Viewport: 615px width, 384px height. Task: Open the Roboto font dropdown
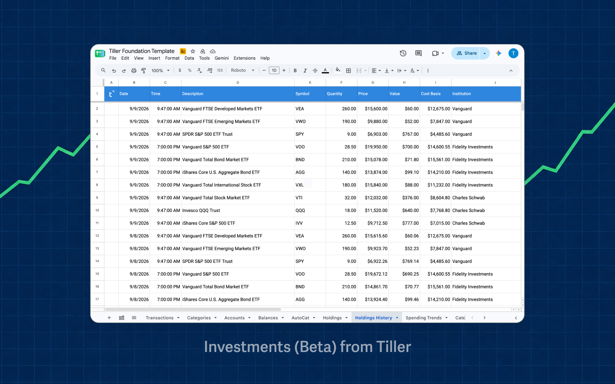coord(243,70)
